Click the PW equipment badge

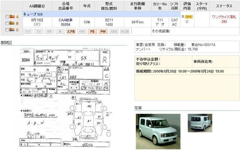[x=103, y=32]
